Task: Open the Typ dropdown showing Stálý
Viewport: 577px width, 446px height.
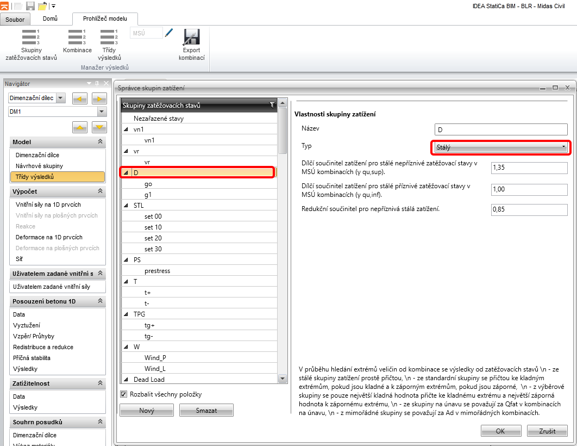Action: tap(500, 147)
